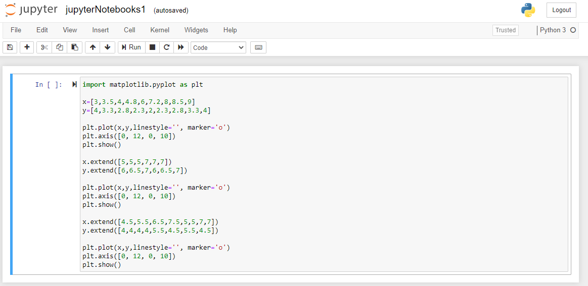The width and height of the screenshot is (588, 286).
Task: Restart kernel and run all icon
Action: click(x=180, y=47)
